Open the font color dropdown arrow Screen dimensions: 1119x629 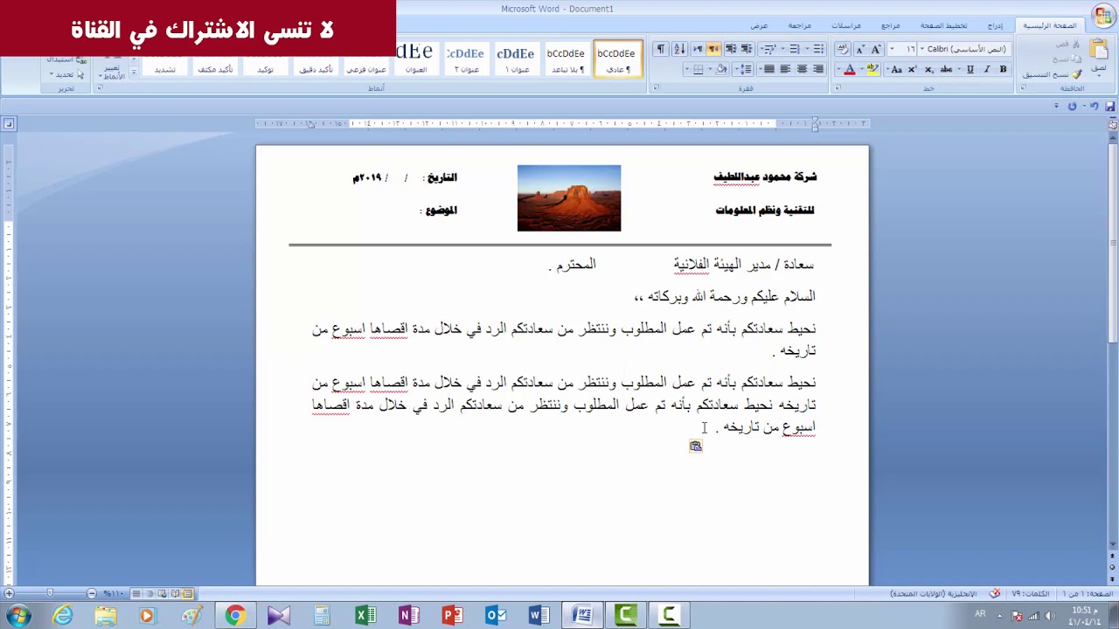838,69
